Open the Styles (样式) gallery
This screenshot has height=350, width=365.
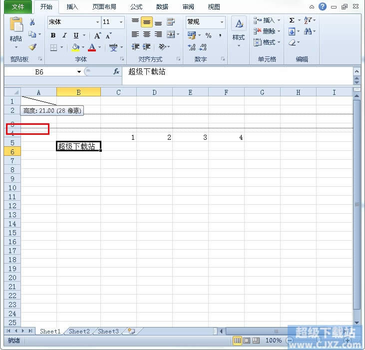click(239, 31)
